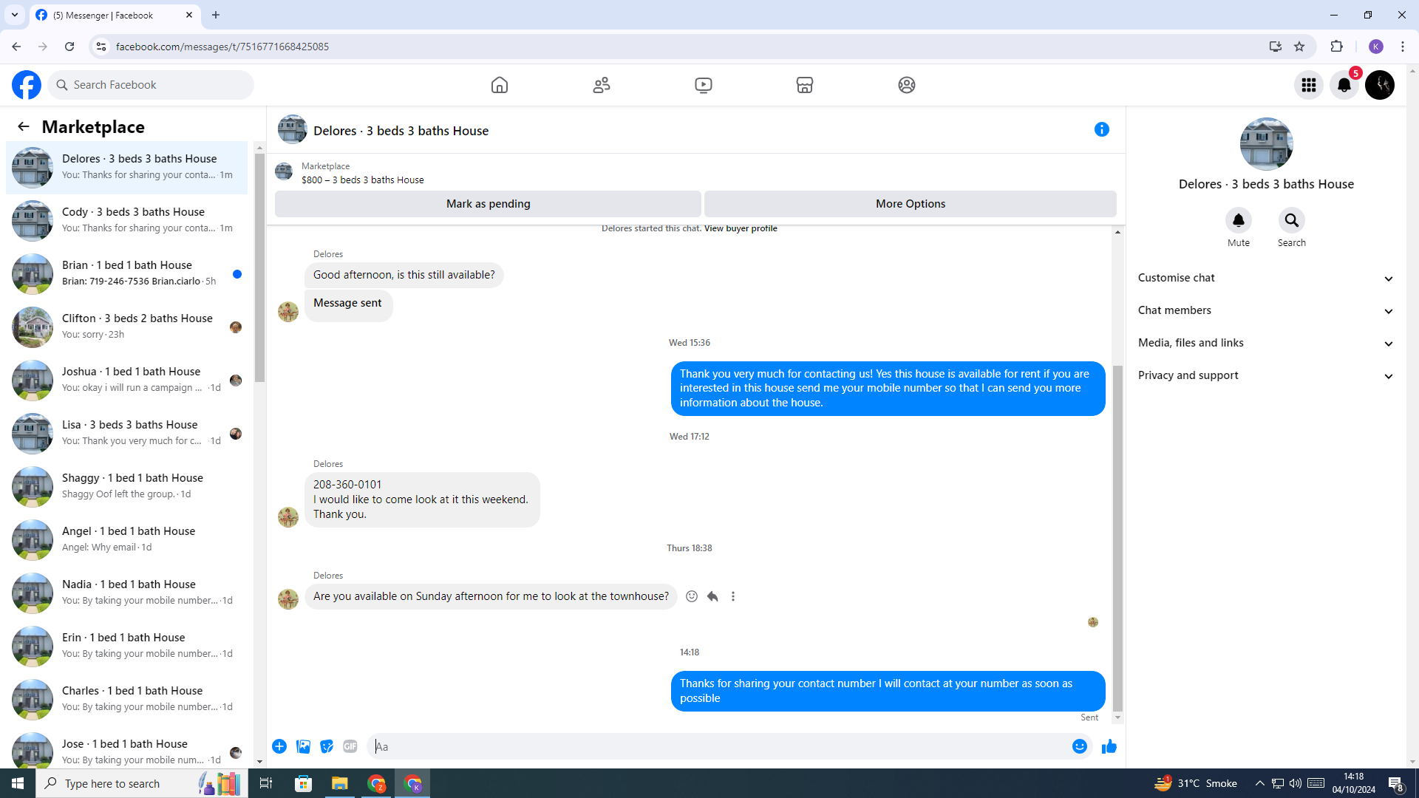This screenshot has width=1419, height=798.
Task: Go back from Marketplace inbox arrow
Action: [24, 126]
